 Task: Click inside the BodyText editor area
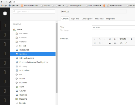(x=114, y=75)
